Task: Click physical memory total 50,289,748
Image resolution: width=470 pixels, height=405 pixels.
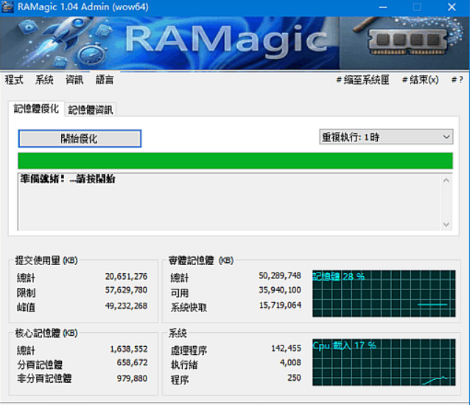Action: coord(280,276)
